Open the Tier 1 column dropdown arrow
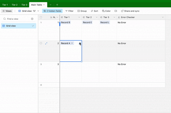The width and height of the screenshot is (171, 113). coord(79,17)
